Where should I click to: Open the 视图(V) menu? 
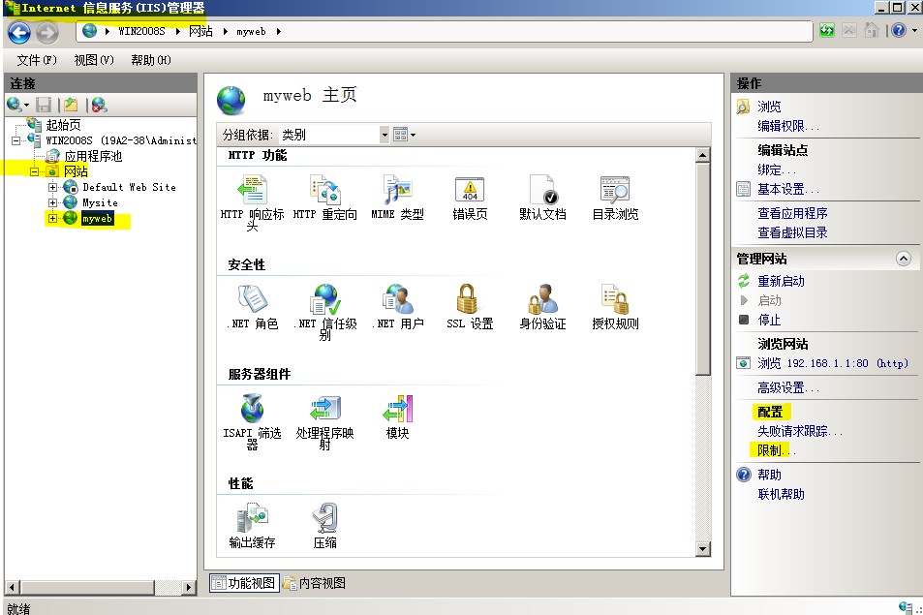tap(94, 60)
